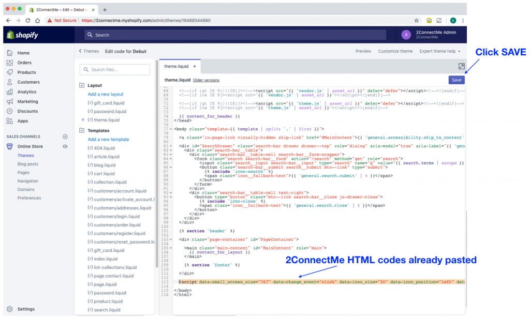530x319 pixels.
Task: Fold code at line 103
Action: click(x=171, y=239)
